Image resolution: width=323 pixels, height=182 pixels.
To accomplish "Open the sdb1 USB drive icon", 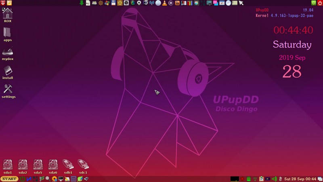I will click(x=68, y=164).
